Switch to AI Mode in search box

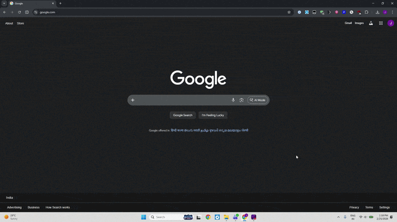pos(258,100)
